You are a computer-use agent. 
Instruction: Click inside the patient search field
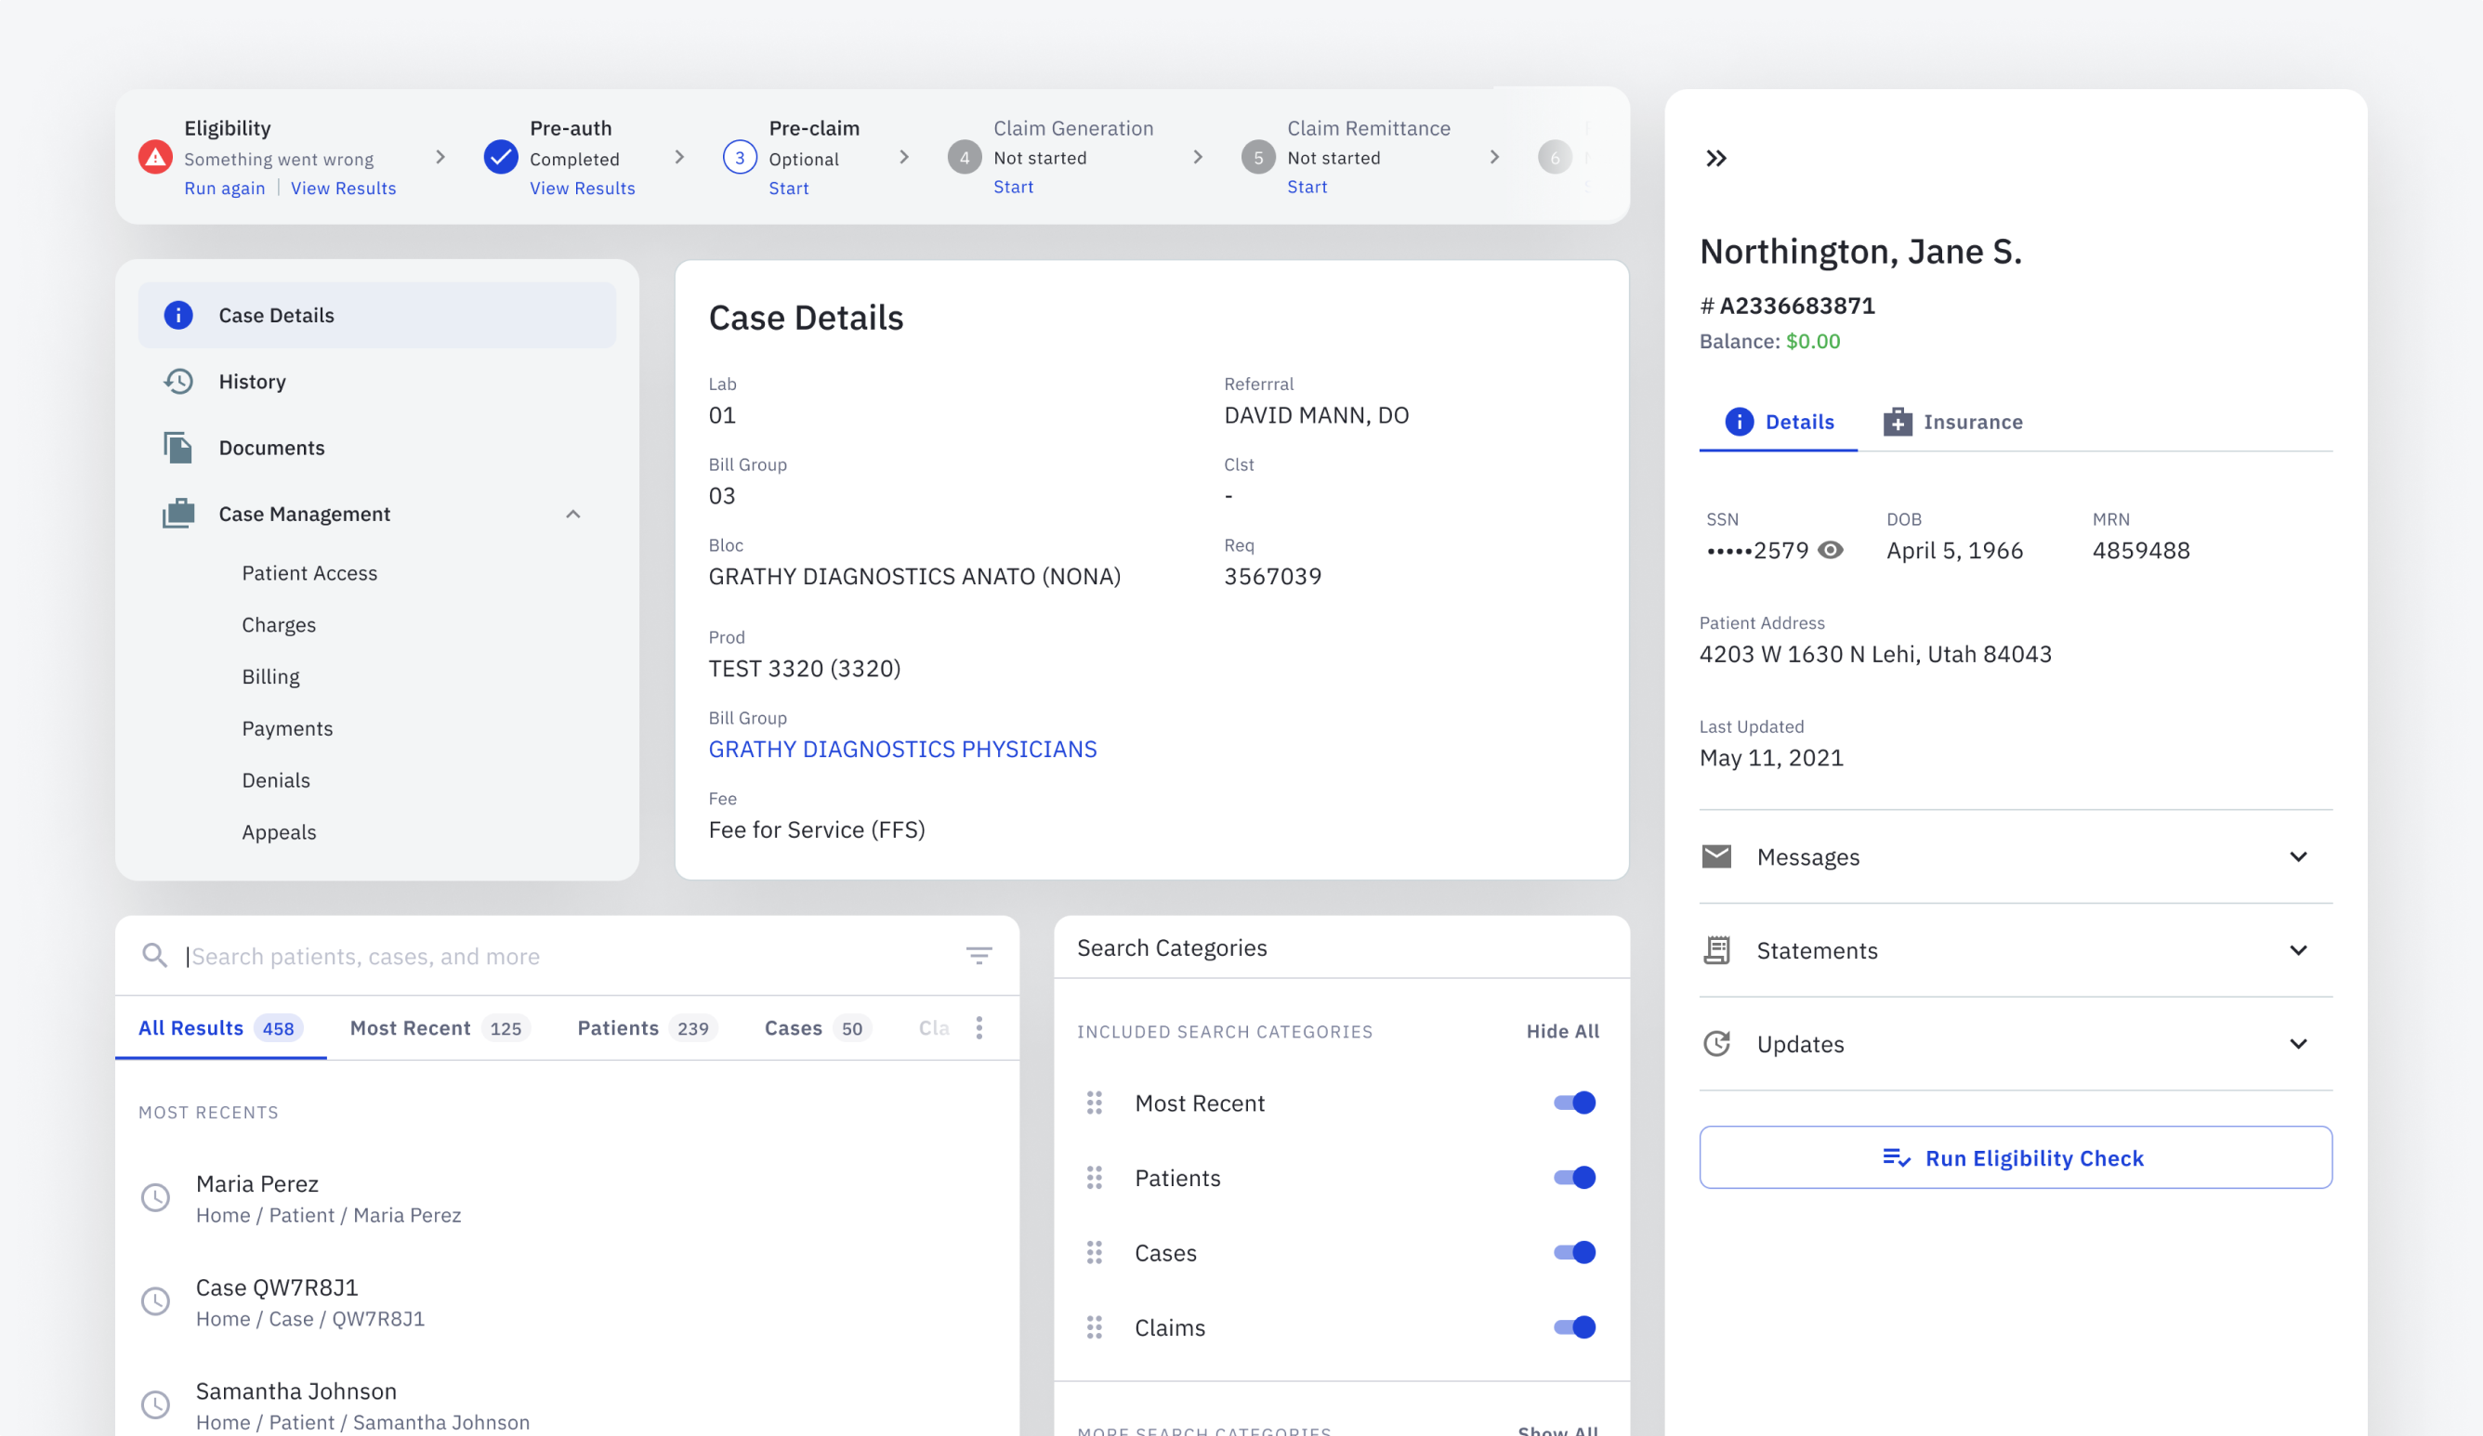[x=493, y=956]
